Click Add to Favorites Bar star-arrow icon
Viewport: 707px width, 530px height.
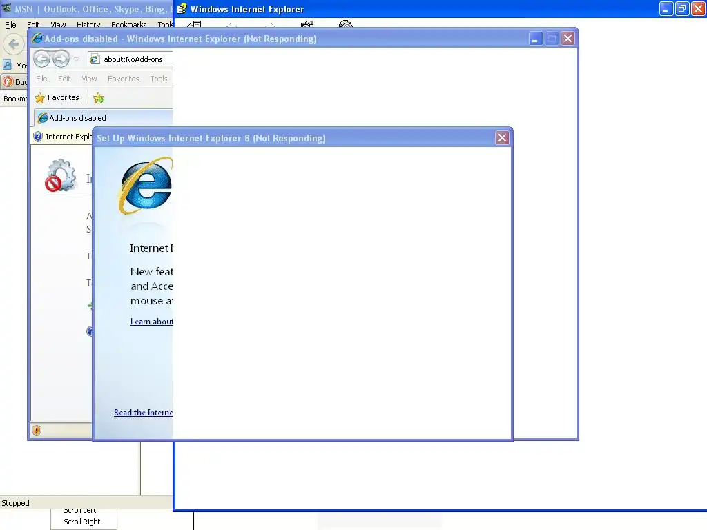99,97
